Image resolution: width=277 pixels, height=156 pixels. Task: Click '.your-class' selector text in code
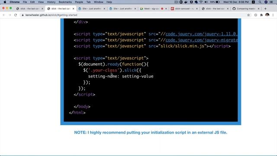[104, 70]
